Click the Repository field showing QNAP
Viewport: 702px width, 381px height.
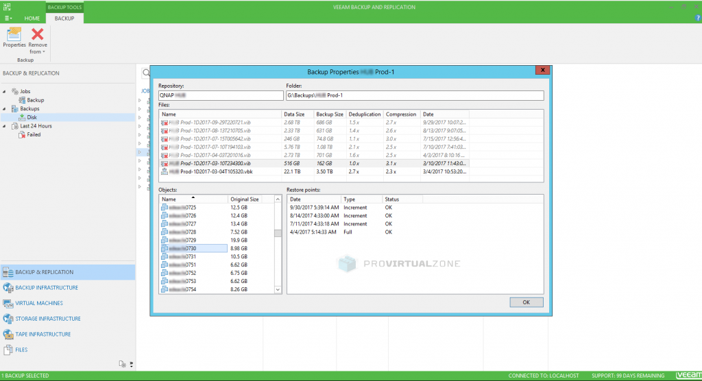pyautogui.click(x=221, y=95)
